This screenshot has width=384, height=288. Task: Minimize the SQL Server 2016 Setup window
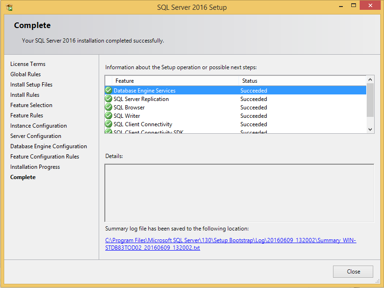(x=341, y=6)
